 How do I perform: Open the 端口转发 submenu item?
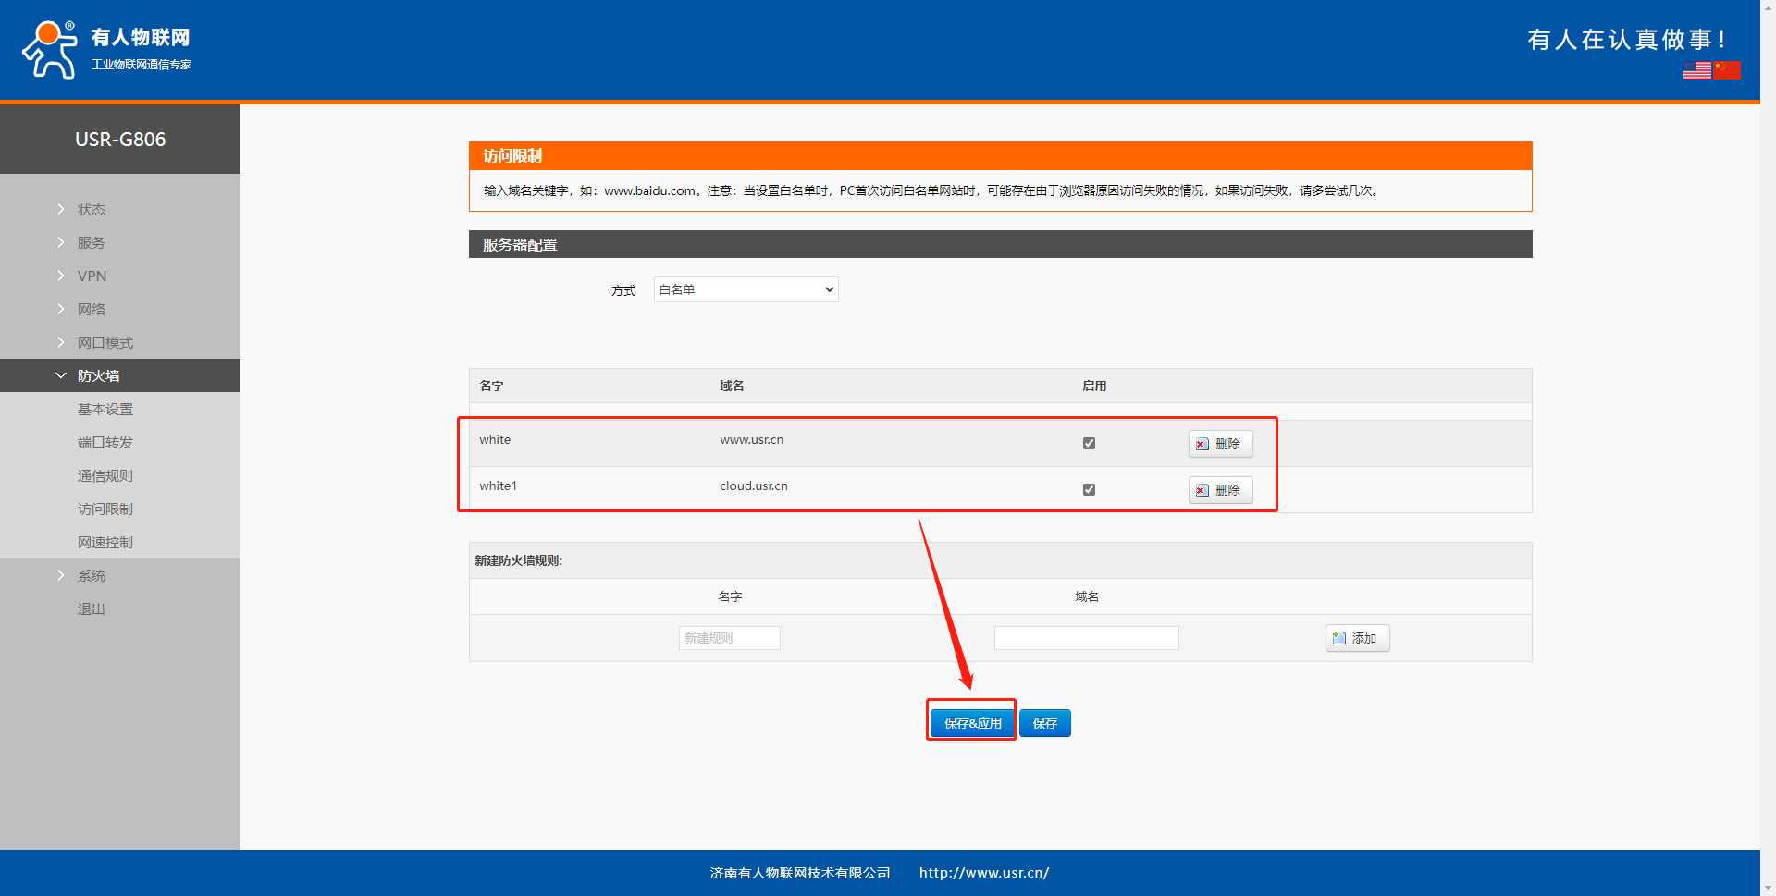[x=105, y=443]
